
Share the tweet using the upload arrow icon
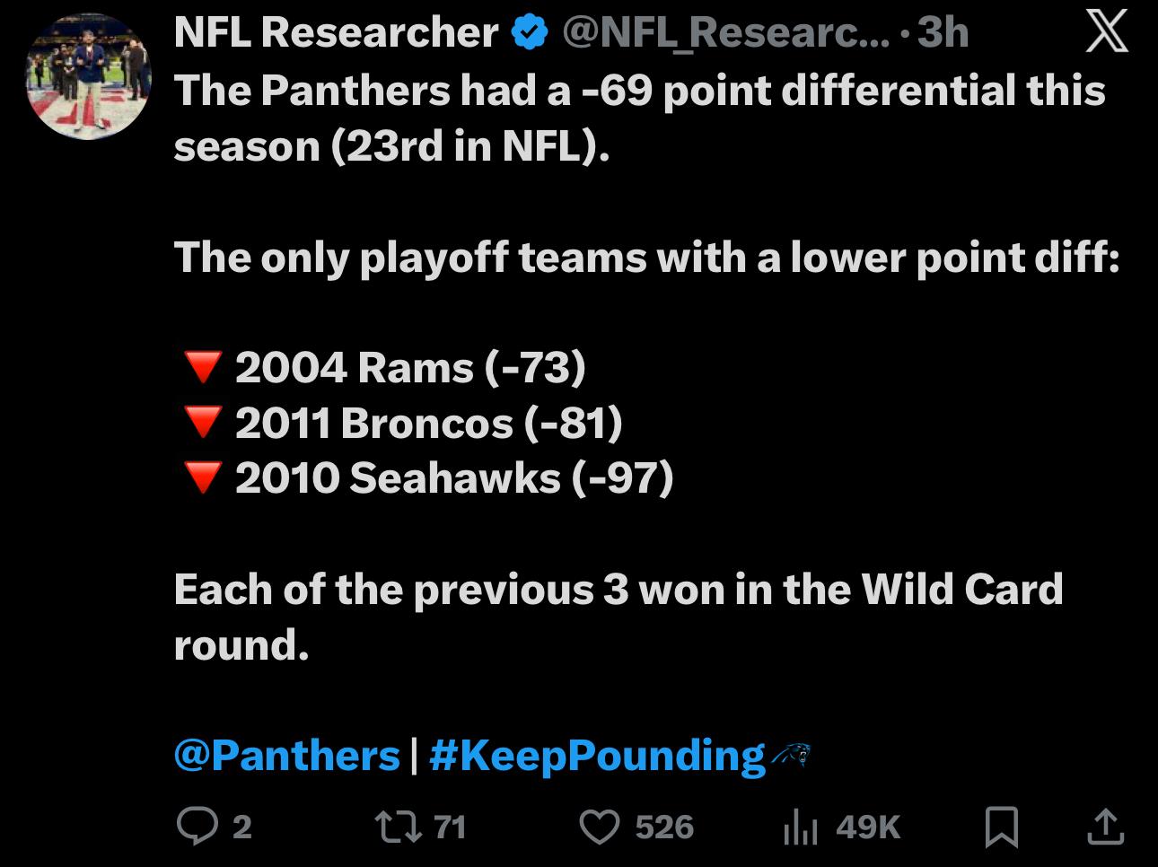pos(1105,827)
